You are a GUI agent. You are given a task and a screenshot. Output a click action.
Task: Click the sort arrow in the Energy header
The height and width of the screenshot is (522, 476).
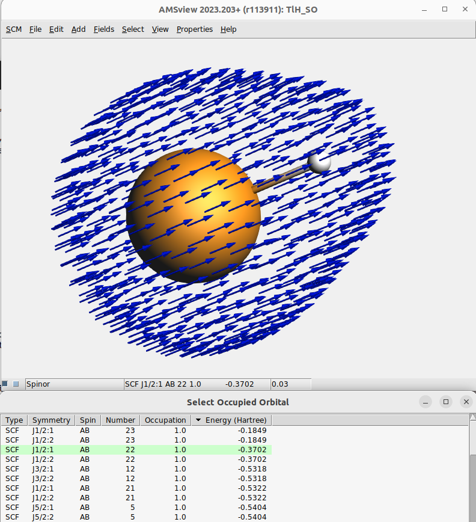[x=199, y=420]
